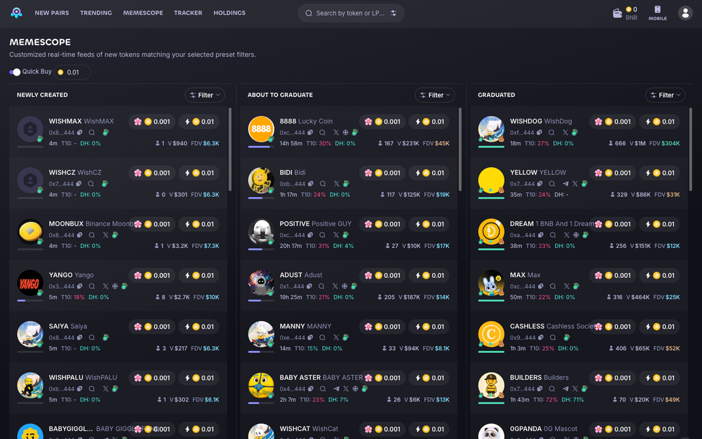This screenshot has width=702, height=439.
Task: Open the BIDI token X profile
Action: pyautogui.click(x=337, y=184)
